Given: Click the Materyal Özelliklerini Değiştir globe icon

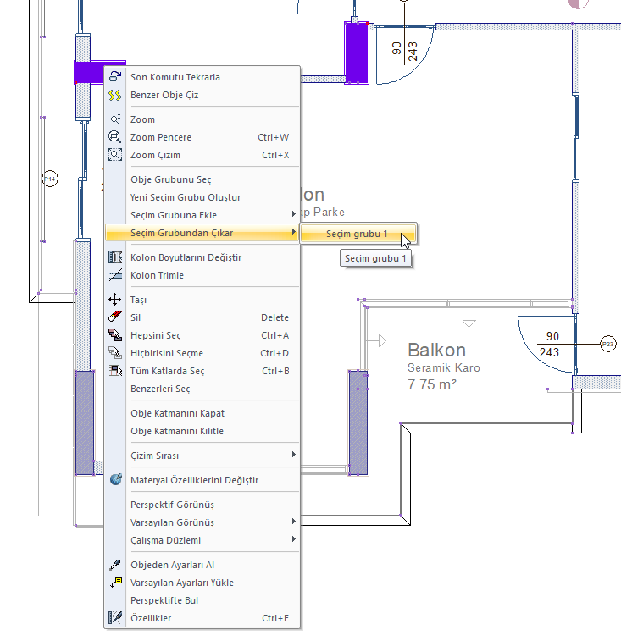Looking at the screenshot, I should point(115,480).
